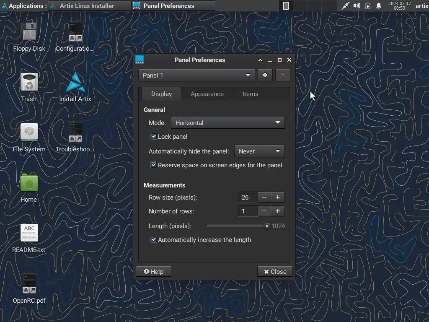Click the 'Length (pixels):' label
Image resolution: width=429 pixels, height=322 pixels.
click(x=170, y=226)
